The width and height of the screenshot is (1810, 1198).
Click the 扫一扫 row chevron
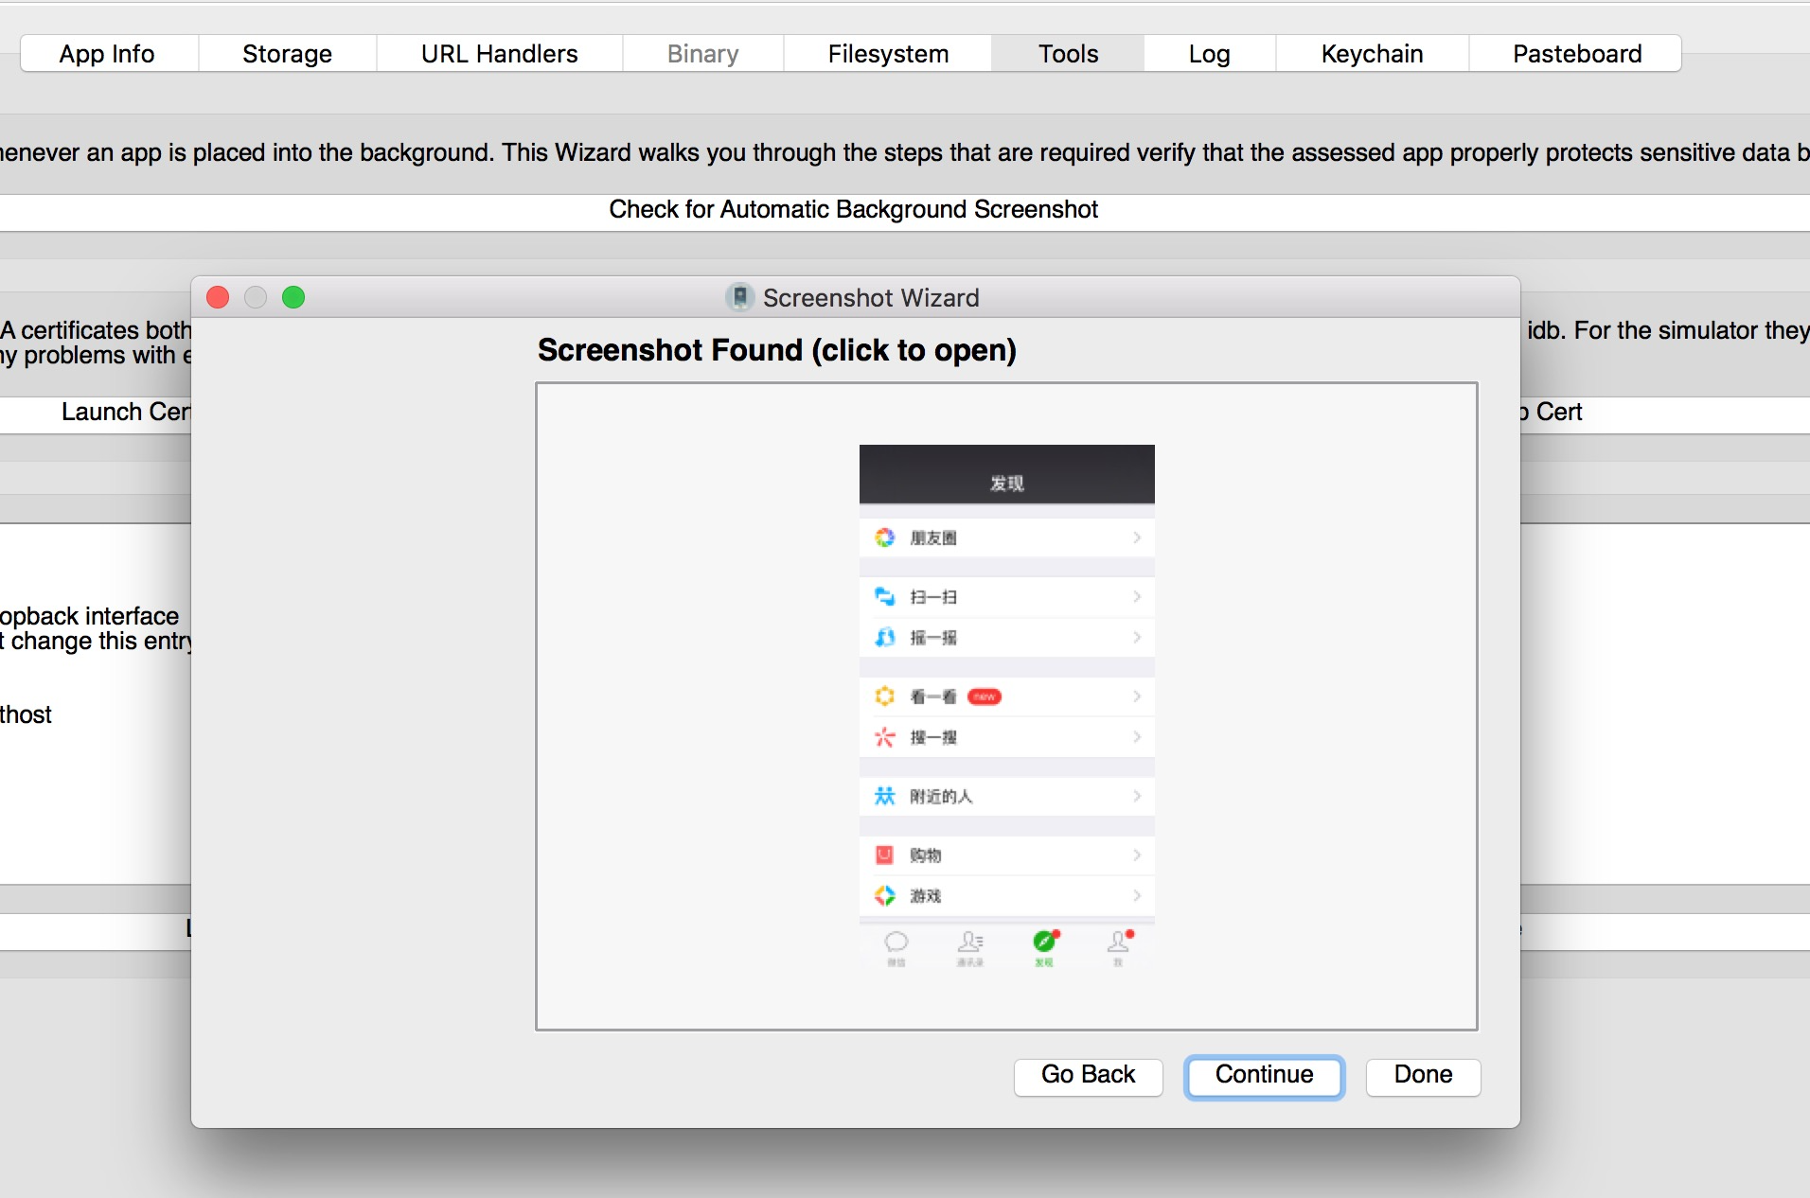(1137, 596)
